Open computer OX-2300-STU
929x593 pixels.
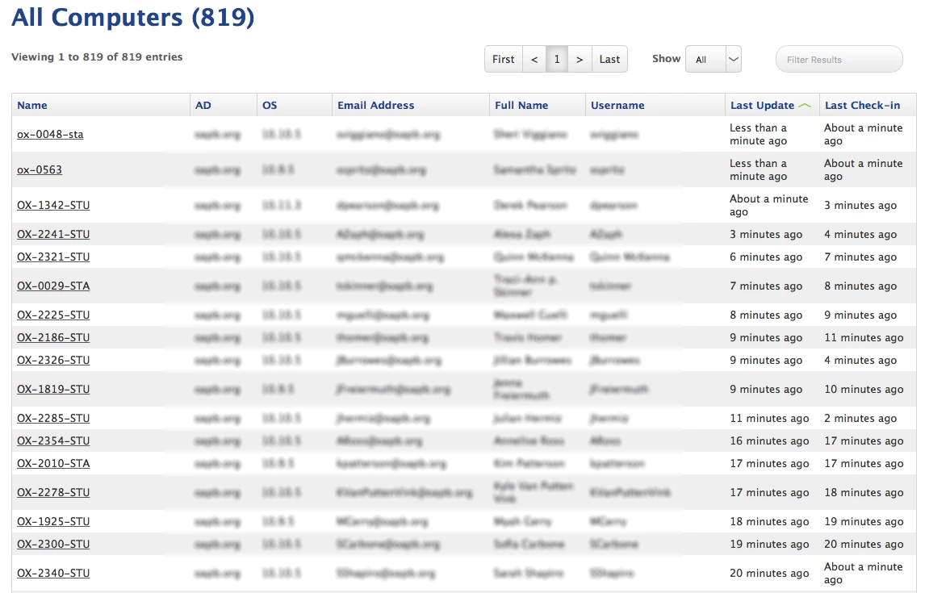(x=53, y=544)
